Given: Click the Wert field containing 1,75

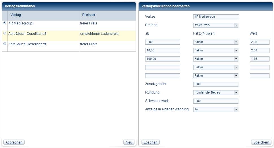Looking at the screenshot, I should (259, 59).
